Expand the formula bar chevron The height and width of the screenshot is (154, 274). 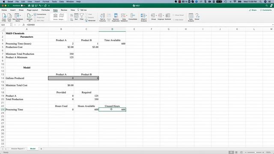[273, 25]
